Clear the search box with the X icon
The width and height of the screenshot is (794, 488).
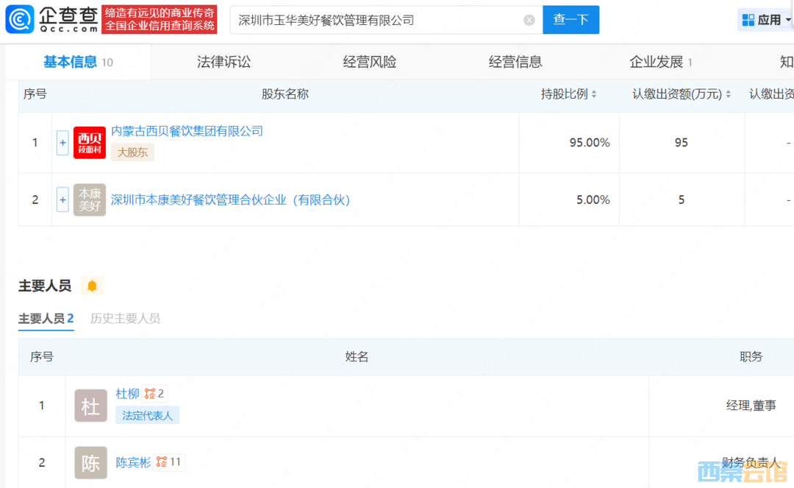[x=529, y=20]
